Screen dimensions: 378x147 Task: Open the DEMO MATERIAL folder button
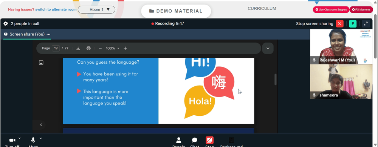tap(176, 11)
